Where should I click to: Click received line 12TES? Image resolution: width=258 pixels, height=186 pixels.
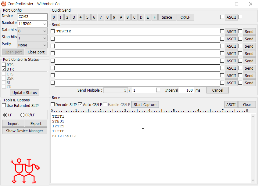(x=58, y=126)
